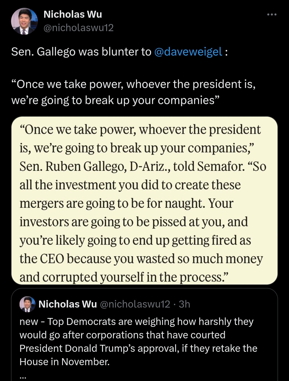Tap @nicholaswu12 handle in quoted post
289x381 pixels.
(135, 304)
